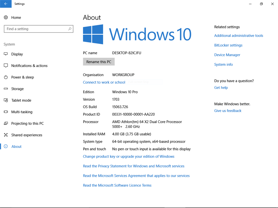
Task: Click the Projecting to this PC icon
Action: point(6,123)
